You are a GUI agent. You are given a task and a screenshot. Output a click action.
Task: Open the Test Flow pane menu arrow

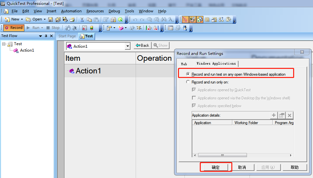[x=41, y=36]
